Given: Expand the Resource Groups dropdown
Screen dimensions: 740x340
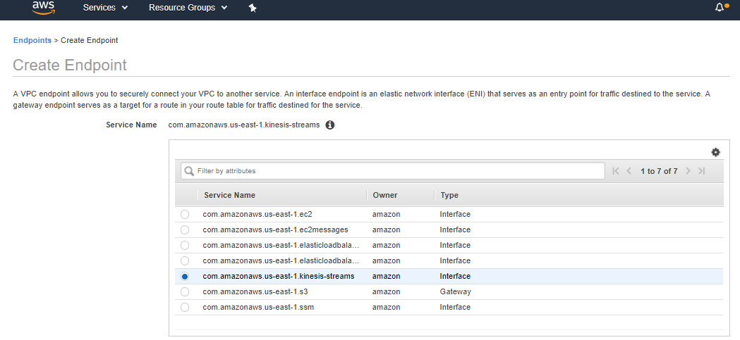Looking at the screenshot, I should tap(188, 8).
